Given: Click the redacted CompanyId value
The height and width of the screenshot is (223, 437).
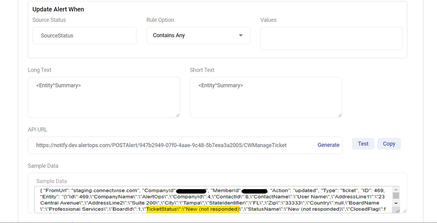Looking at the screenshot, I should coord(191,191).
